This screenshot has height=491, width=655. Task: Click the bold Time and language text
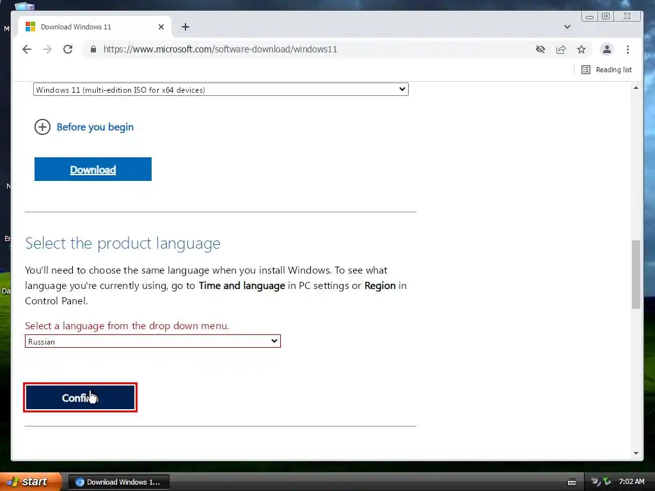pyautogui.click(x=241, y=286)
